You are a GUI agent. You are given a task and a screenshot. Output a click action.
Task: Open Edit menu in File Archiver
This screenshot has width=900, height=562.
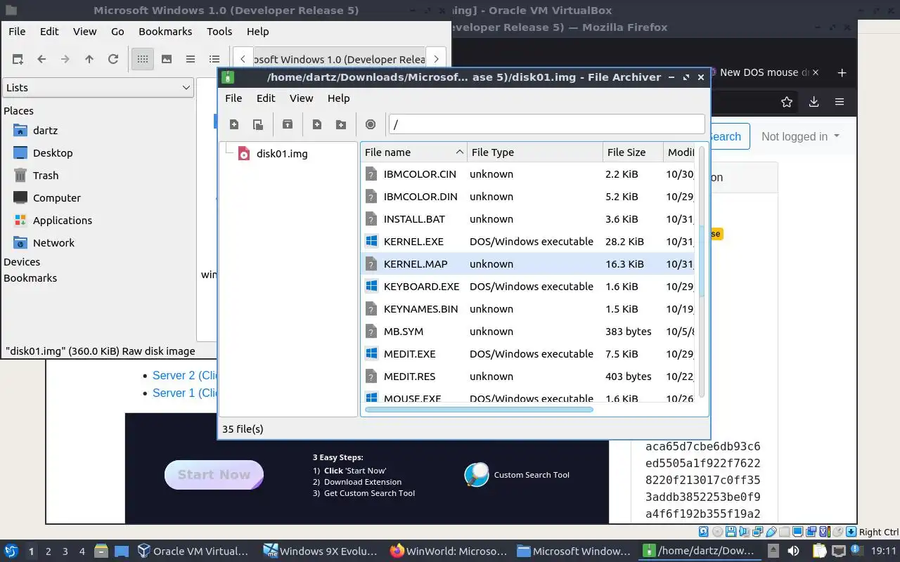266,98
